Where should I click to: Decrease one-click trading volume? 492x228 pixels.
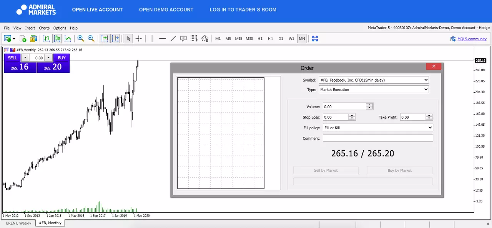point(25,58)
